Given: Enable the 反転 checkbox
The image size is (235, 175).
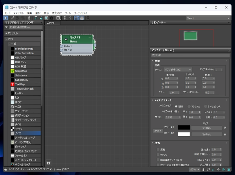Looking at the screenshot, I should point(158,149).
